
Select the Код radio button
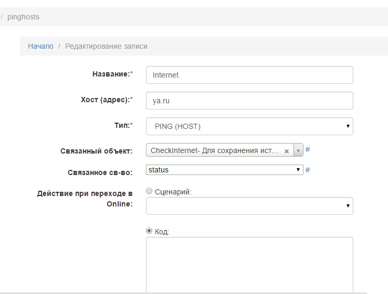coord(149,231)
